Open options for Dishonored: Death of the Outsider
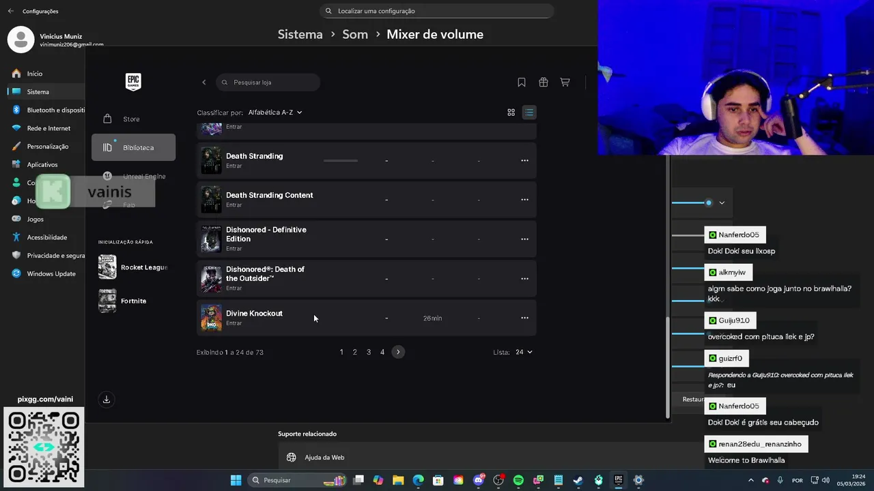Image resolution: width=874 pixels, height=491 pixels. click(x=524, y=278)
